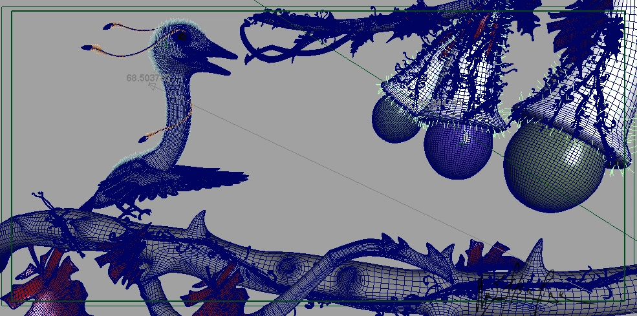The height and width of the screenshot is (316, 637).
Task: Select the bird's long neck mesh
Action: [173, 110]
